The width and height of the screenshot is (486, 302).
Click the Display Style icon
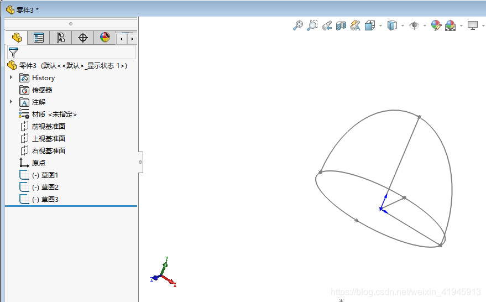click(392, 25)
